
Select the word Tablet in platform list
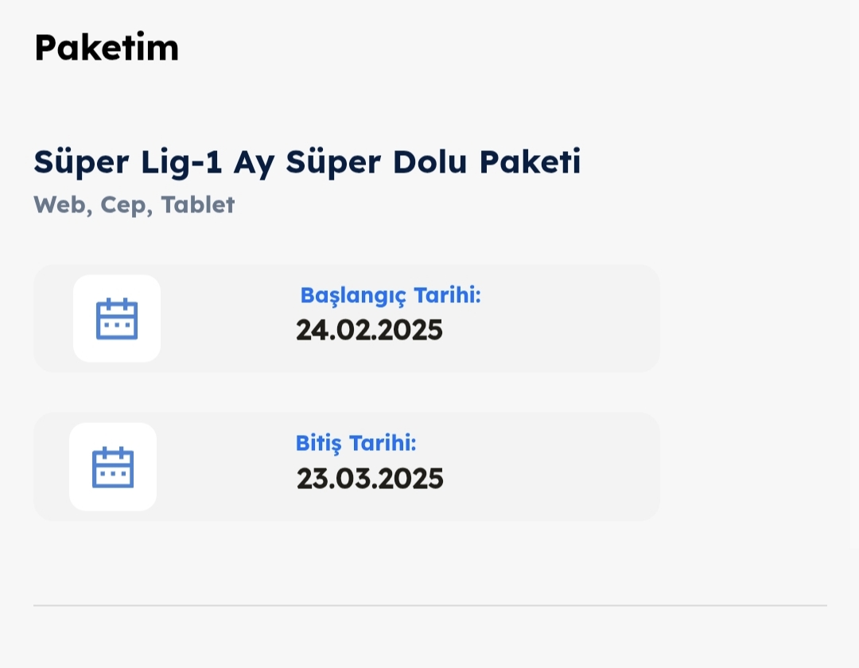pos(198,205)
